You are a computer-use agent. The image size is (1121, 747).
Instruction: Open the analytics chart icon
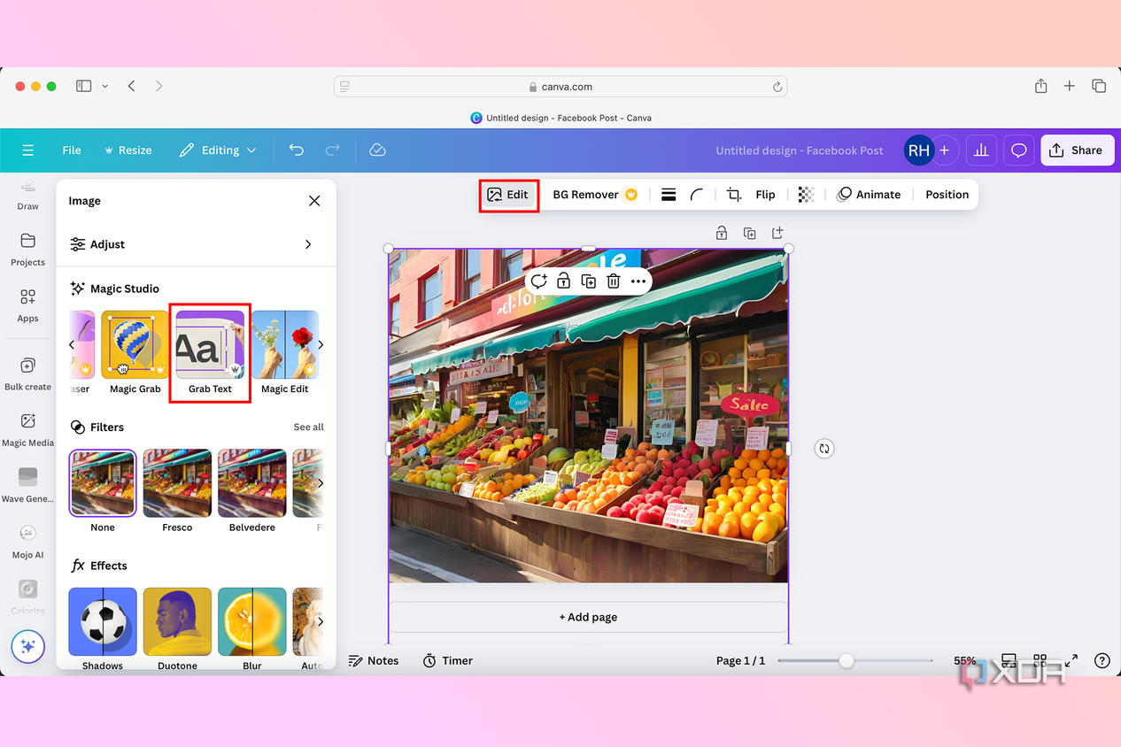coord(981,150)
